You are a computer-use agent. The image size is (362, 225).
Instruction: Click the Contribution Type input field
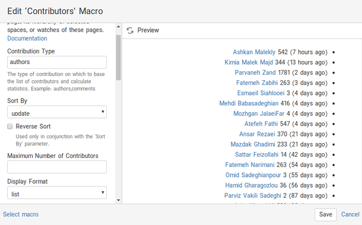tap(57, 62)
